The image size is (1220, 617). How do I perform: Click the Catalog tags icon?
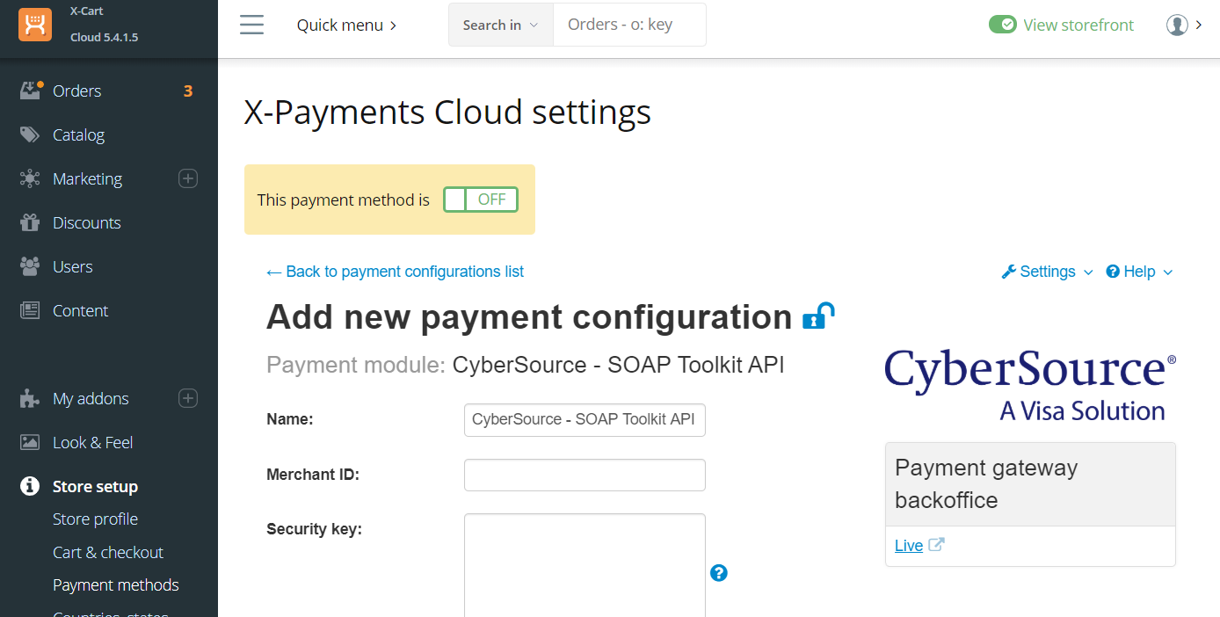30,134
